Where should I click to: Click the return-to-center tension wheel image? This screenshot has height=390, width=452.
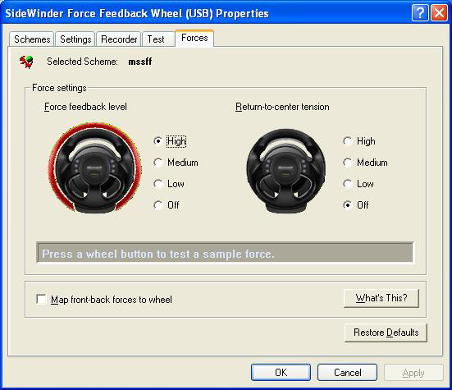(x=286, y=170)
